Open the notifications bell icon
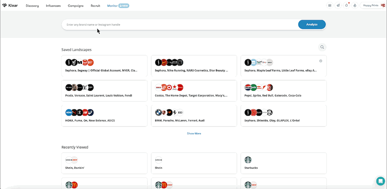The width and height of the screenshot is (387, 189). pyautogui.click(x=346, y=5)
